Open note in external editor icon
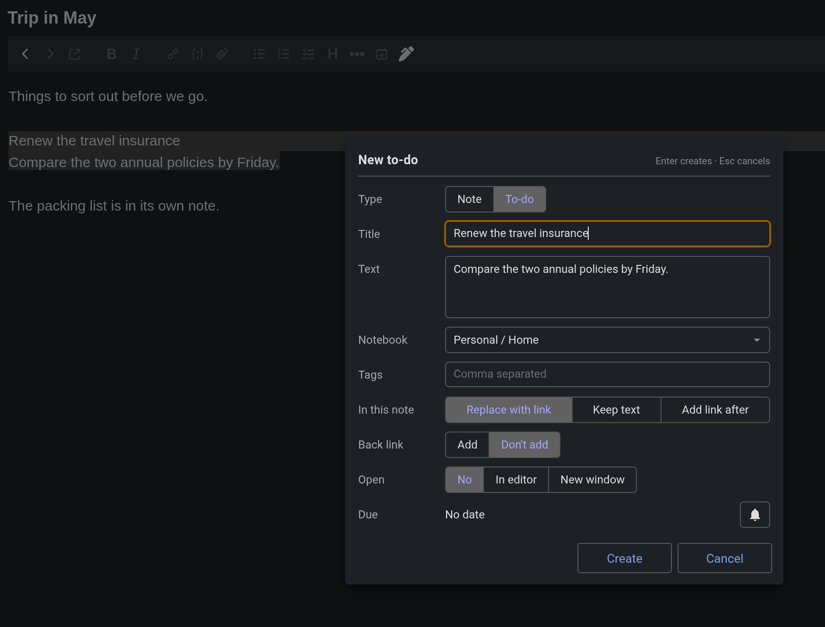 coord(75,54)
